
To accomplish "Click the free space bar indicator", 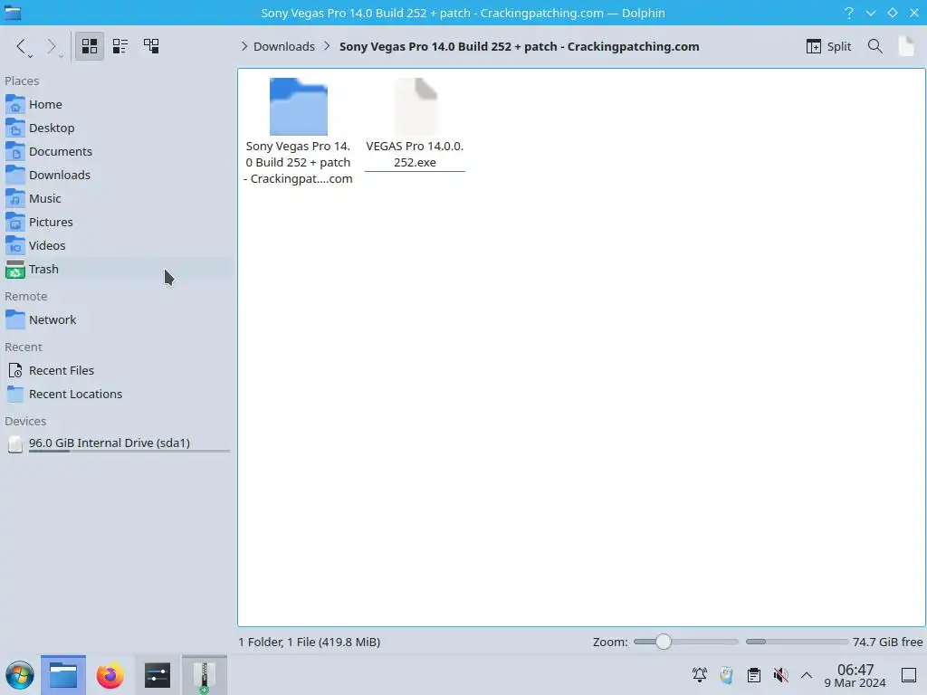I will coord(797,642).
